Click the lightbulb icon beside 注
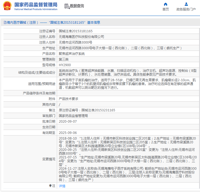Screen dimensions: 200x192 50,186
